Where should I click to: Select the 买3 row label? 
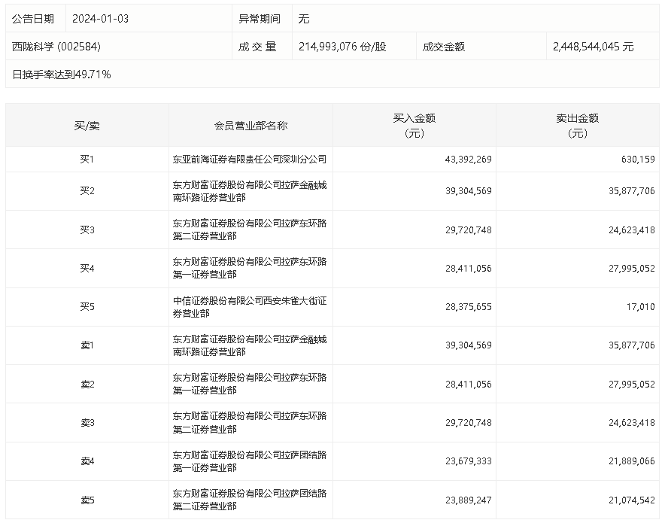coord(87,230)
